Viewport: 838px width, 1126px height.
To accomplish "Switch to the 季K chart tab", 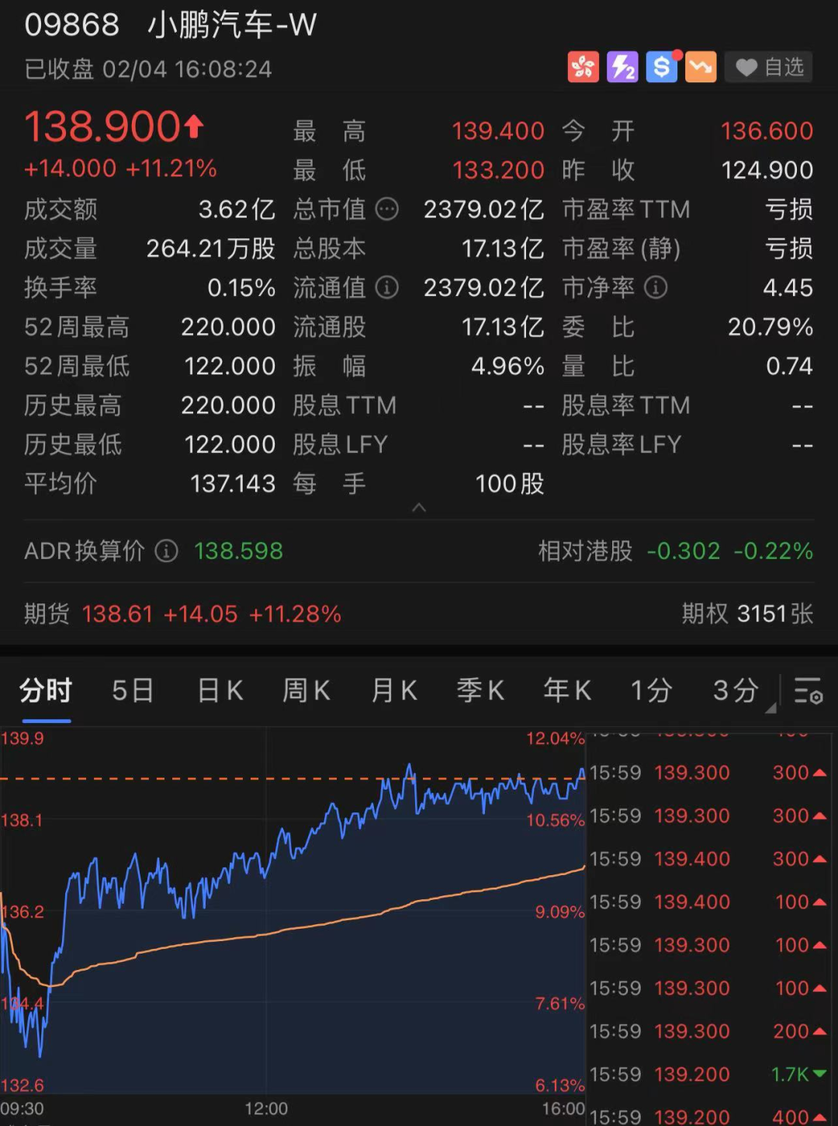I will 480,690.
